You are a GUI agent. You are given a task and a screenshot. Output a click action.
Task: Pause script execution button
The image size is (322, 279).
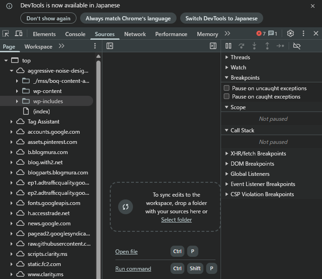[x=228, y=46]
